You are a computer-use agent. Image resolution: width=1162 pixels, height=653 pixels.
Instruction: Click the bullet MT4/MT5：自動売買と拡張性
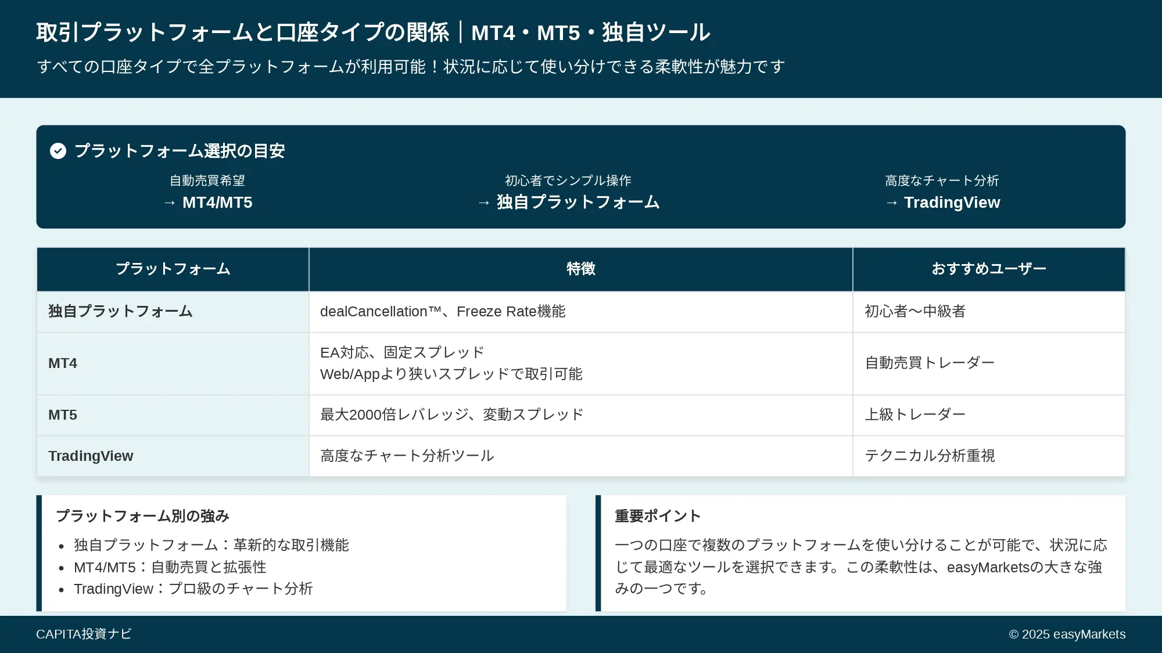pyautogui.click(x=170, y=567)
